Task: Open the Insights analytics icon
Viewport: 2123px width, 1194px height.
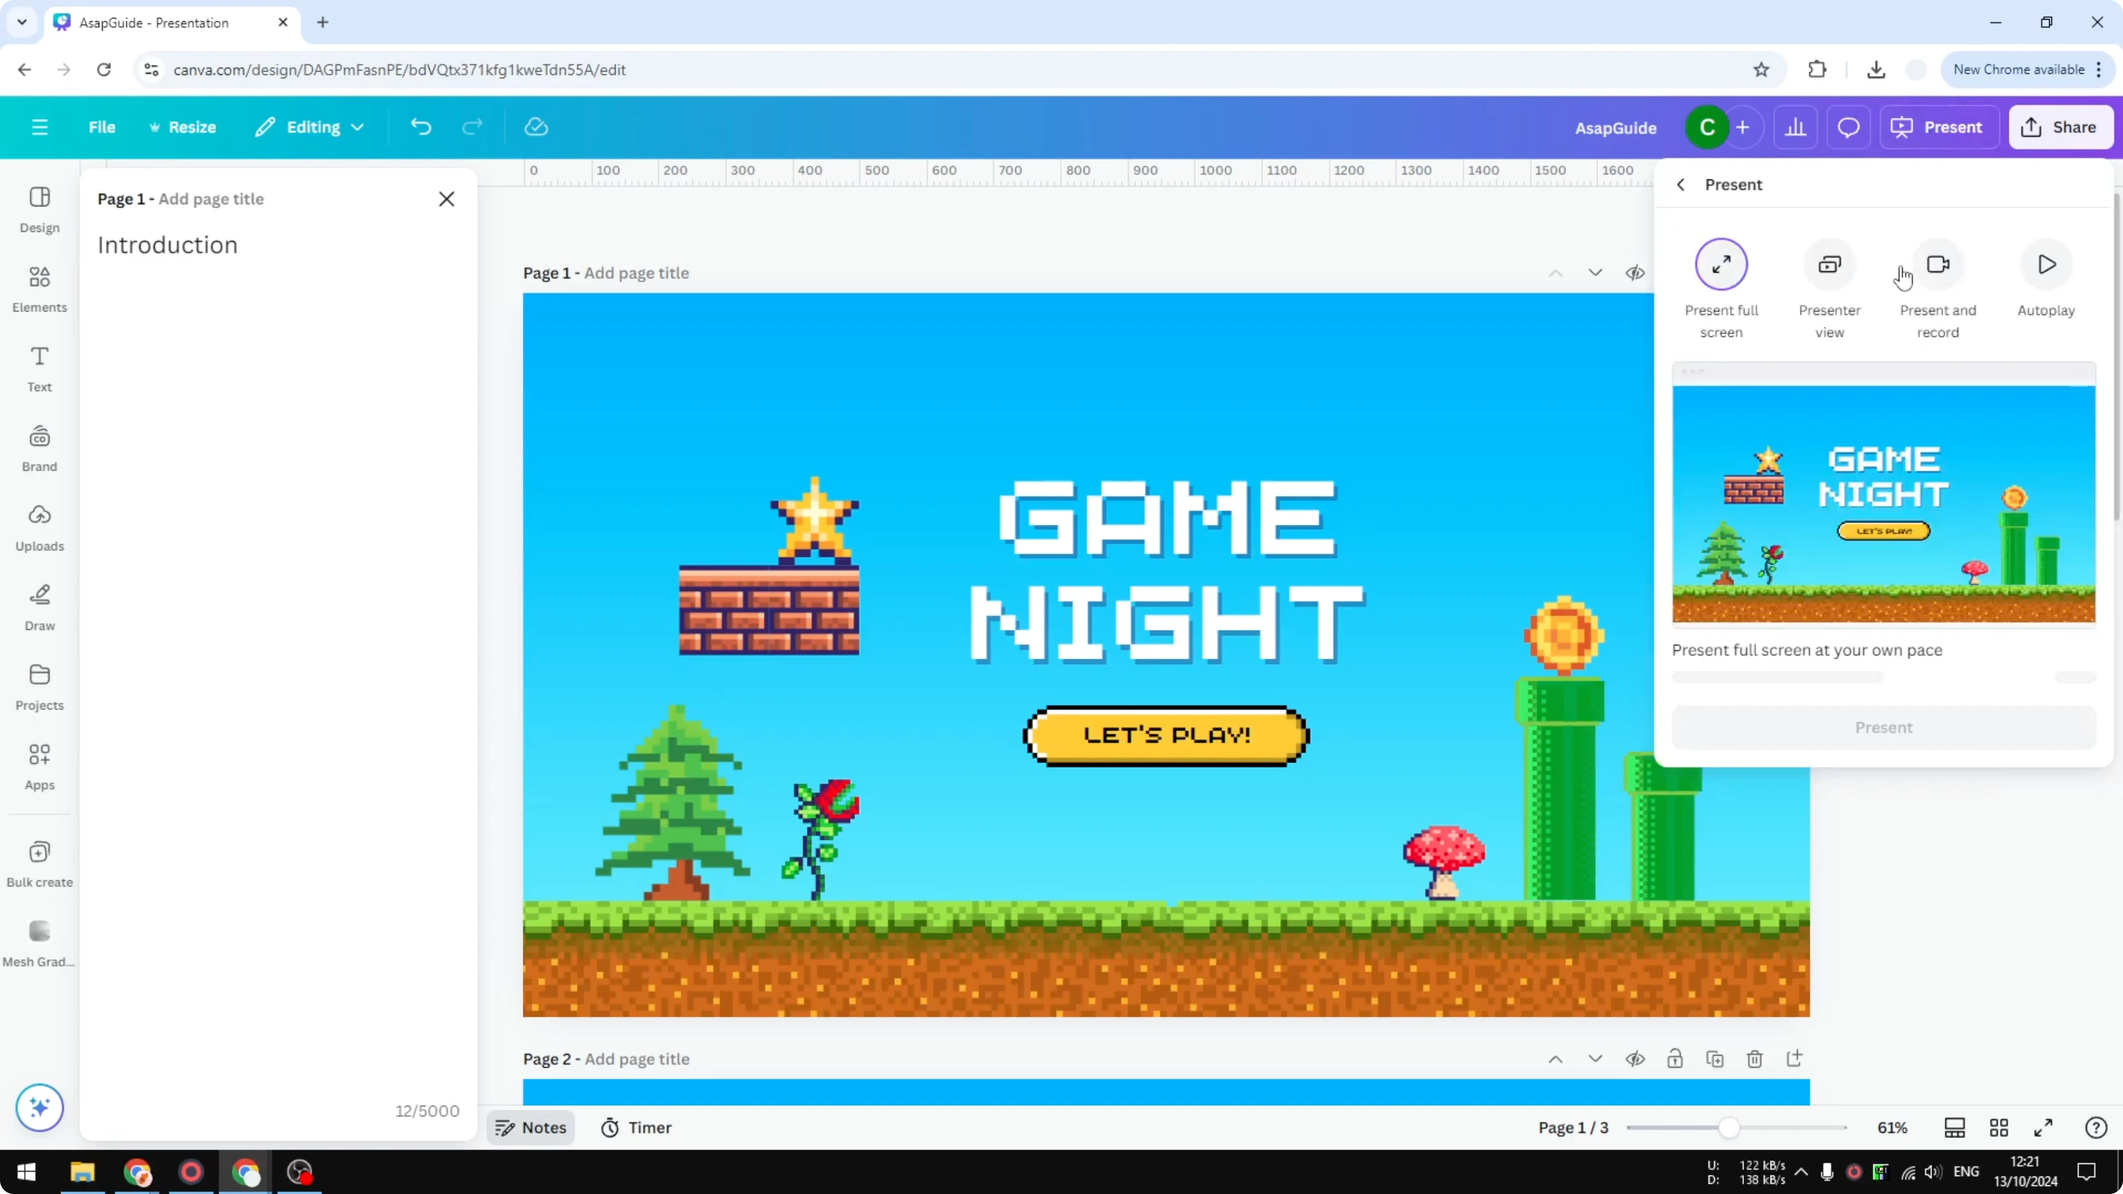Action: (x=1796, y=127)
